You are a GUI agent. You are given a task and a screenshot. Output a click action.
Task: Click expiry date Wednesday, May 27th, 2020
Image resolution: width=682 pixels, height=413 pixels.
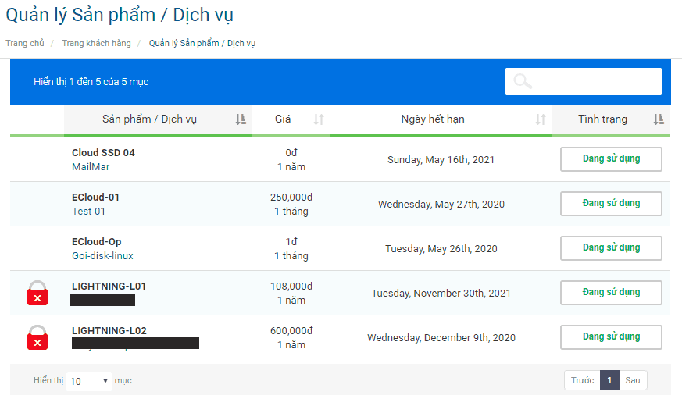point(441,205)
